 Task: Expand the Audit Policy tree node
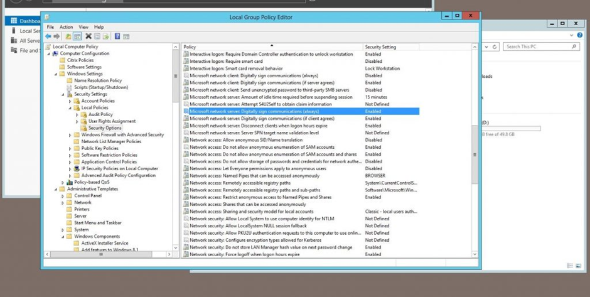(77, 115)
